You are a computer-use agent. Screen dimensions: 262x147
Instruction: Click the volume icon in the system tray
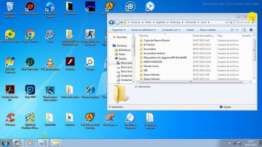click(x=230, y=143)
